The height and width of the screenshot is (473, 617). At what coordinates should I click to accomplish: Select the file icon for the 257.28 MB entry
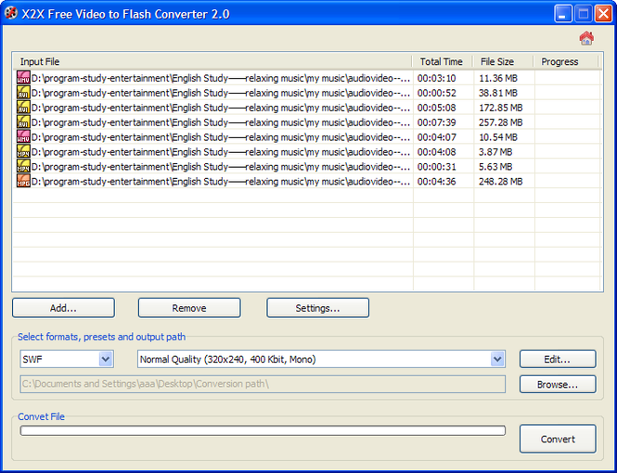pyautogui.click(x=23, y=122)
